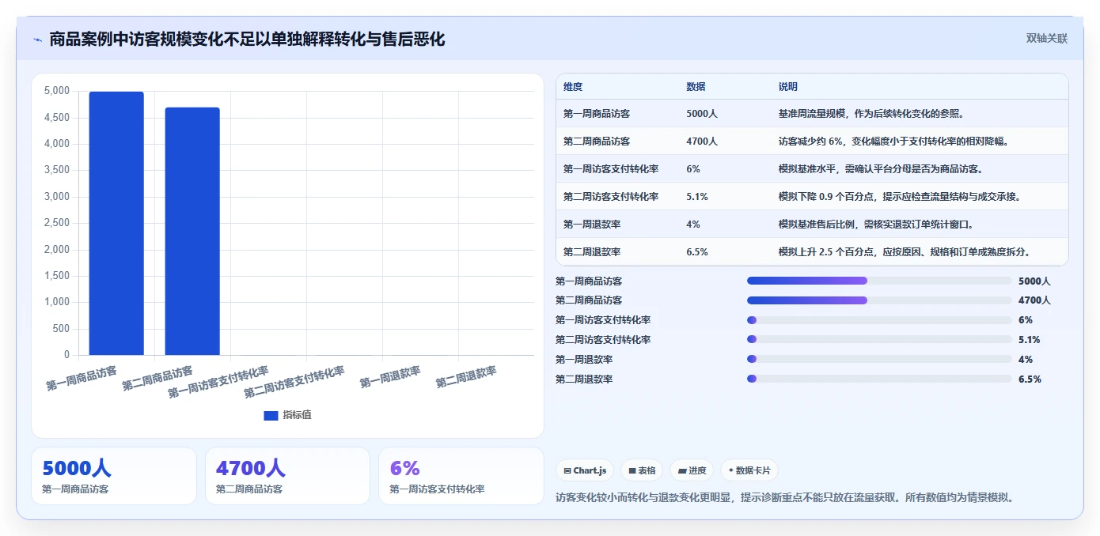Click the 第二周商品访客 bar in the chart
This screenshot has width=1100, height=536.
pos(192,231)
